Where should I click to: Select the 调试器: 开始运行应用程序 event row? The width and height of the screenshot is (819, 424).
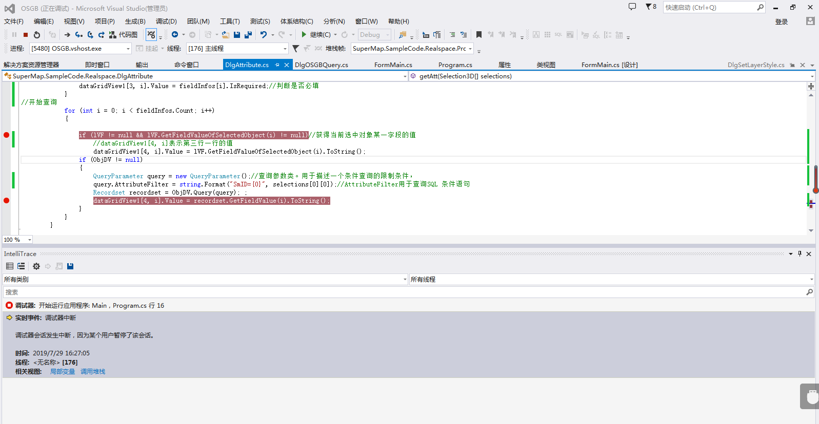[x=409, y=306]
